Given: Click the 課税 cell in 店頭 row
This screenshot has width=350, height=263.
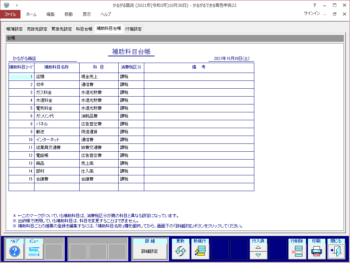Looking at the screenshot, I should point(131,77).
